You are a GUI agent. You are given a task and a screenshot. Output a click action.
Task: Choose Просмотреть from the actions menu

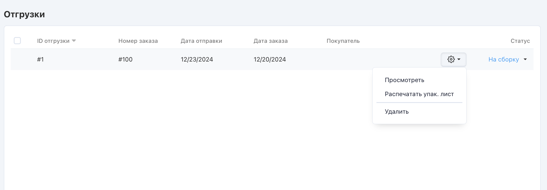(x=404, y=80)
